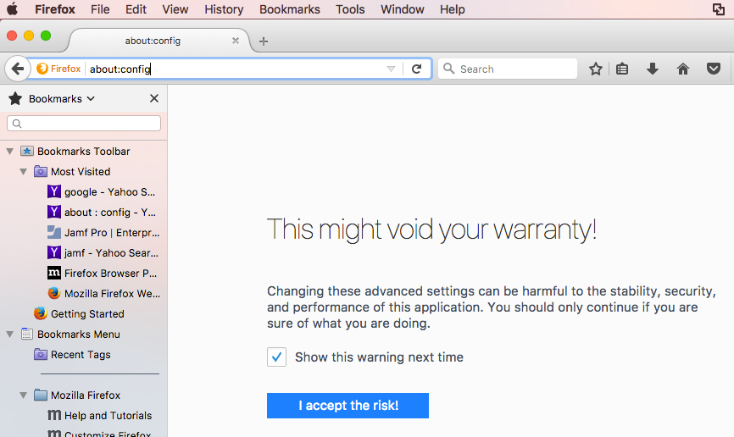734x437 pixels.
Task: Collapse the Bookmarks Menu folder
Action: tap(10, 334)
